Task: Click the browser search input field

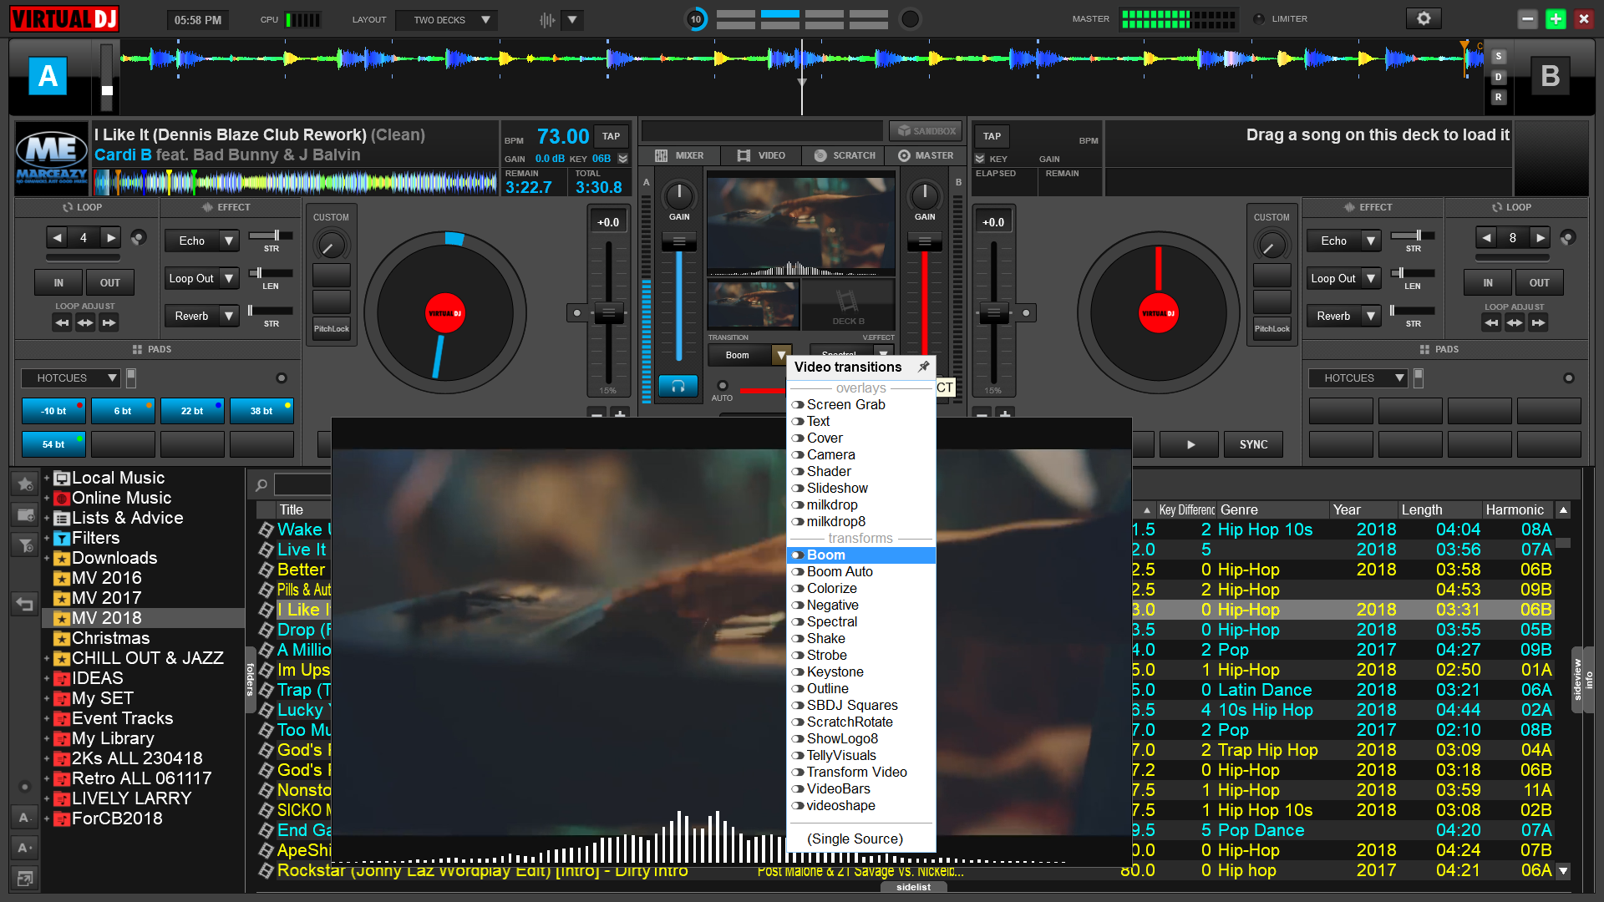Action: pyautogui.click(x=303, y=485)
